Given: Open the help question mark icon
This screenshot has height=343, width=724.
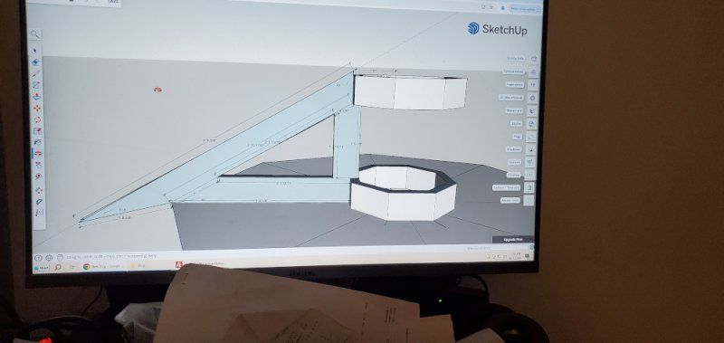Looking at the screenshot, I should tap(38, 258).
